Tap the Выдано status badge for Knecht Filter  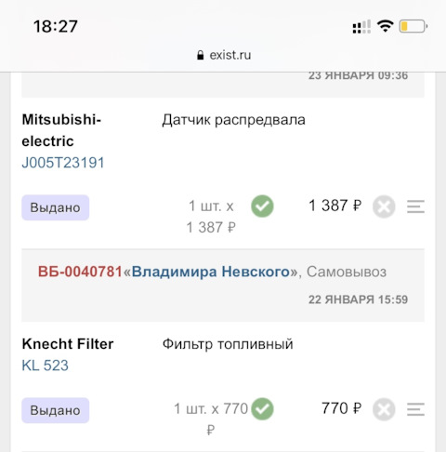55,410
